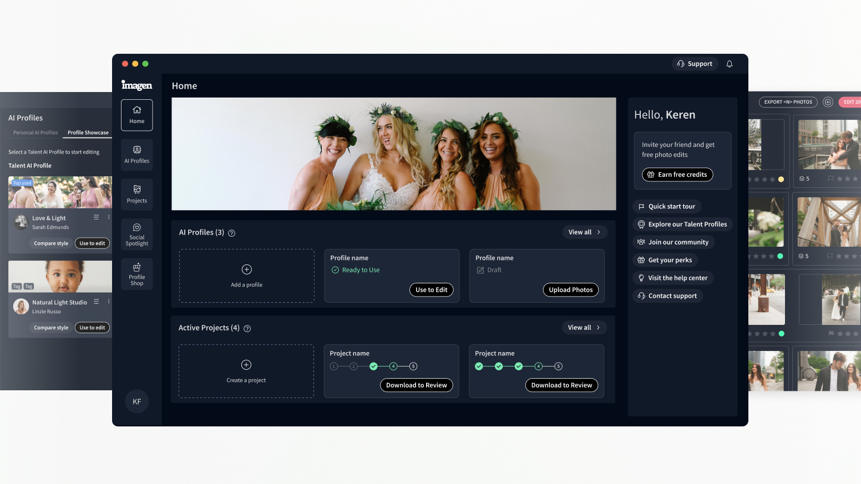Click Linzie Russo's avatar in AI Profiles panel
861x484 pixels.
[x=21, y=307]
